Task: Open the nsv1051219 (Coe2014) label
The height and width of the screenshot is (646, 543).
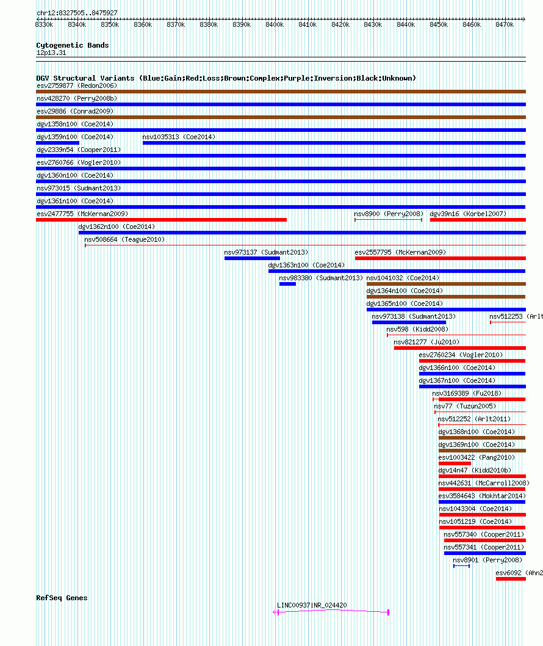Action: (x=475, y=521)
